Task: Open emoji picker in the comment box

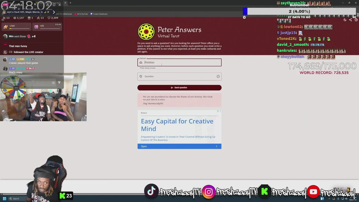Action: point(53,83)
